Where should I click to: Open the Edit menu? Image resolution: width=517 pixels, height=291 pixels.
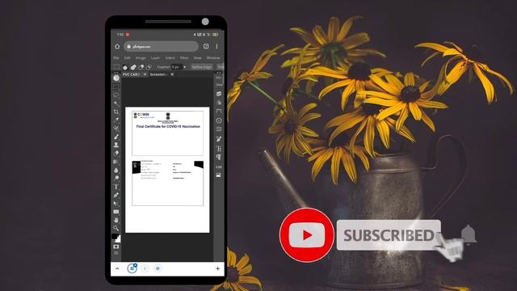[x=128, y=57]
